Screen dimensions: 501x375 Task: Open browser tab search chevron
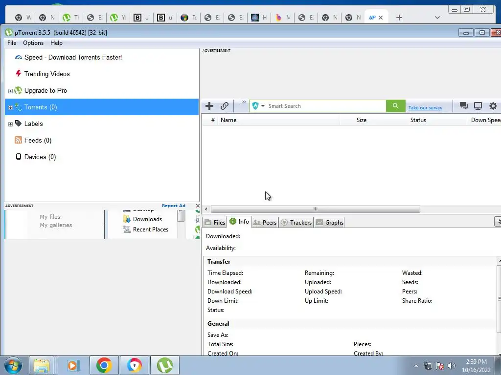click(437, 18)
